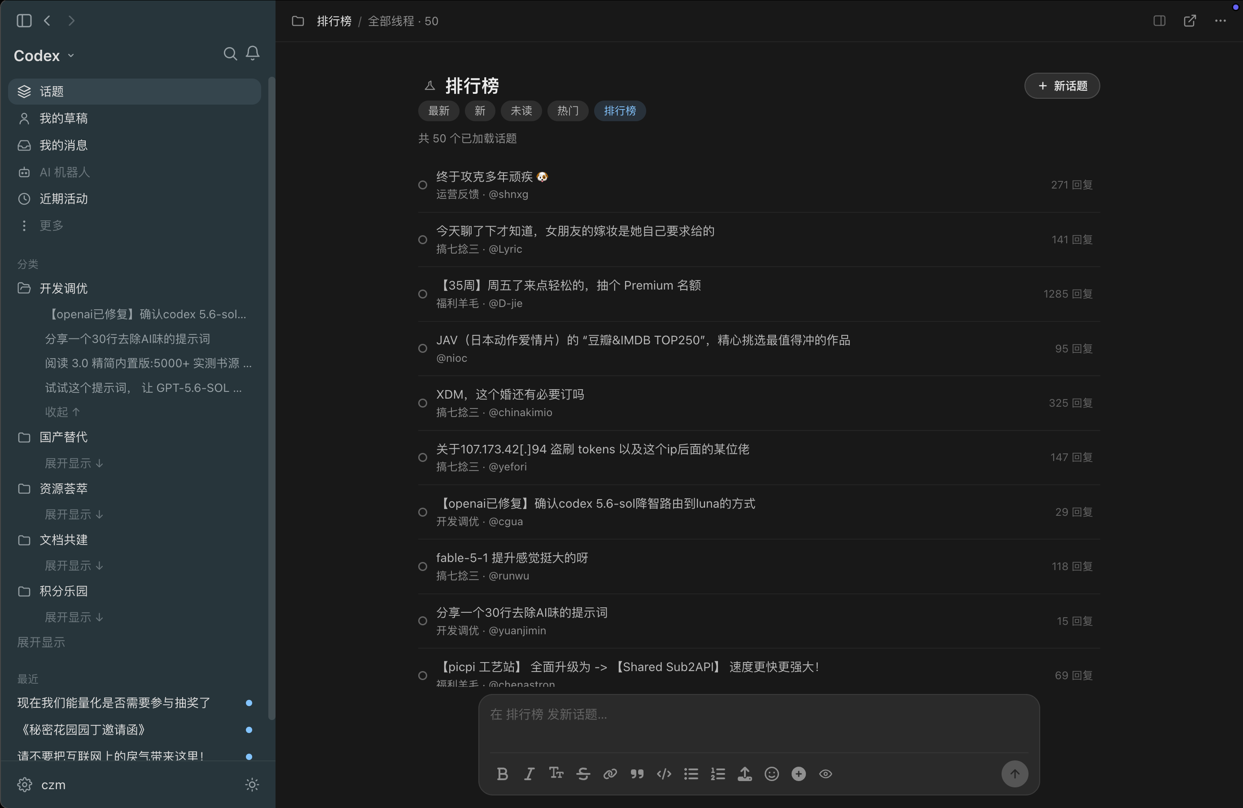Toggle preview eye icon in composer
This screenshot has width=1243, height=808.
(825, 773)
